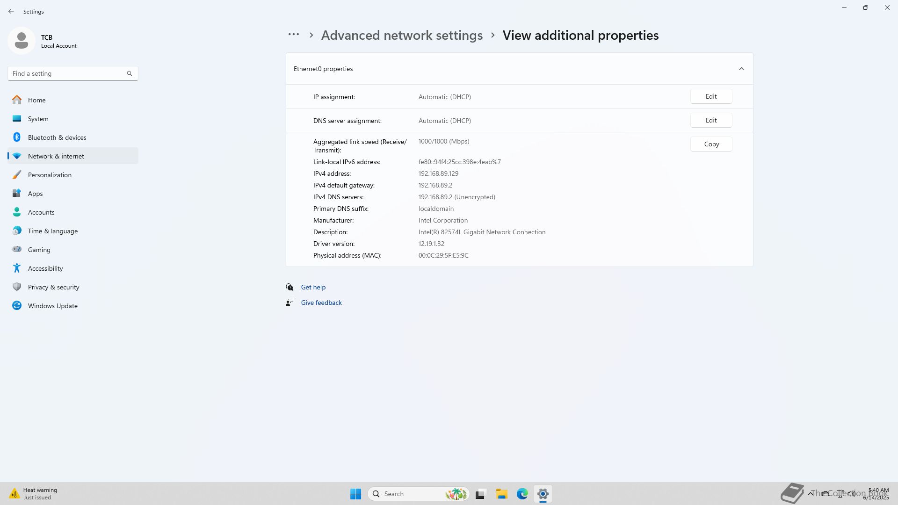898x505 pixels.
Task: Show hidden system tray icons
Action: pyautogui.click(x=810, y=493)
